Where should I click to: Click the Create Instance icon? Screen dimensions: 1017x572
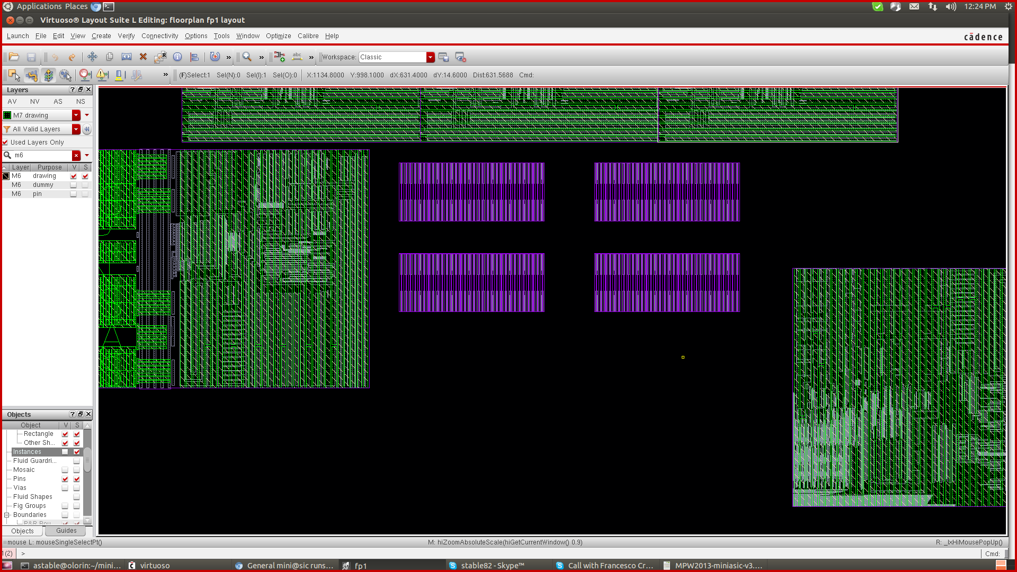[280, 57]
